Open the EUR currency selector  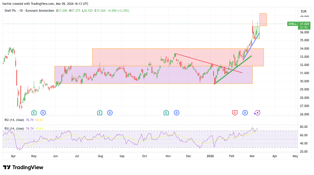point(304,11)
